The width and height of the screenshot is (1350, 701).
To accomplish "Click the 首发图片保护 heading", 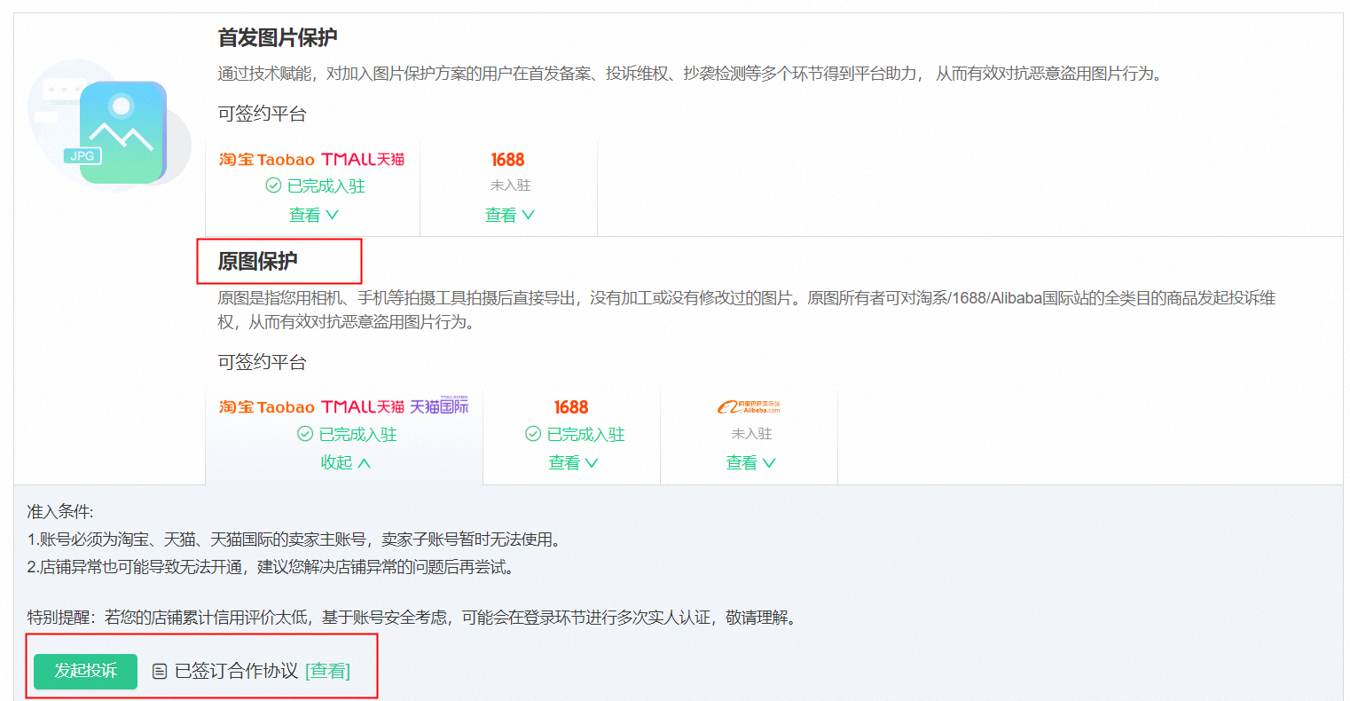I will pos(278,37).
